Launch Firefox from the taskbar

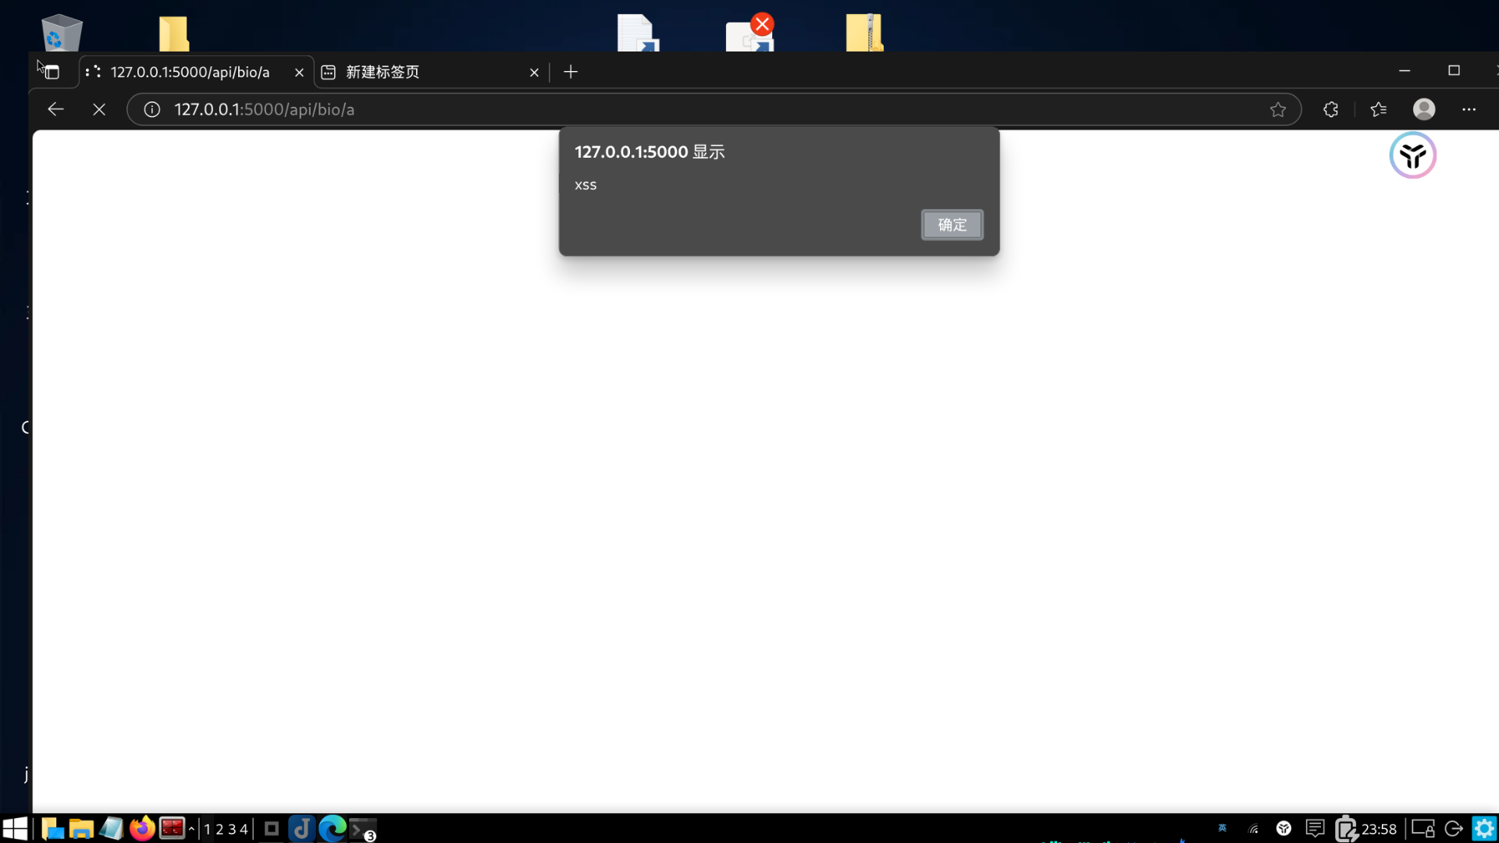coord(142,828)
